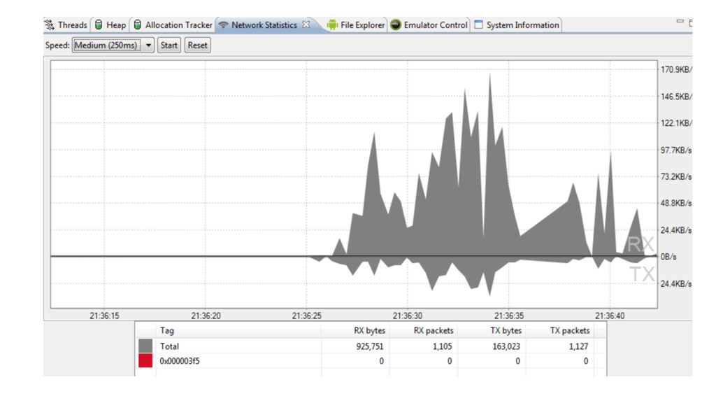The width and height of the screenshot is (716, 403).
Task: Click the 925,751 RX bytes value
Action: (370, 346)
